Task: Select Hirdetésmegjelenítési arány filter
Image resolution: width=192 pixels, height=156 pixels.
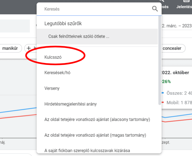Action: click(97, 104)
